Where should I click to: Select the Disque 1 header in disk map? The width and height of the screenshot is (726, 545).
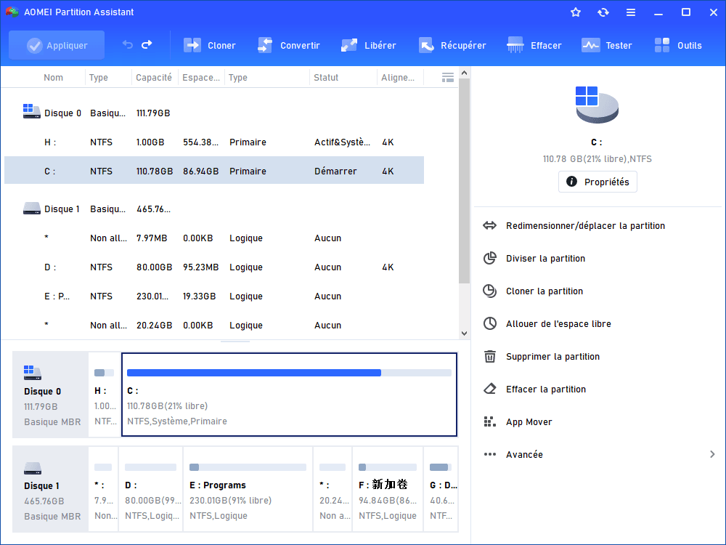(x=51, y=489)
